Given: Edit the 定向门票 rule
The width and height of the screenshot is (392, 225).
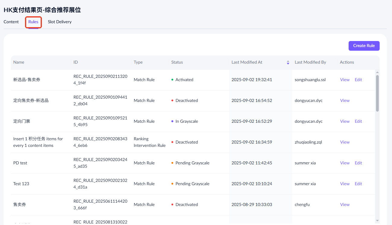Looking at the screenshot, I should [358, 122].
